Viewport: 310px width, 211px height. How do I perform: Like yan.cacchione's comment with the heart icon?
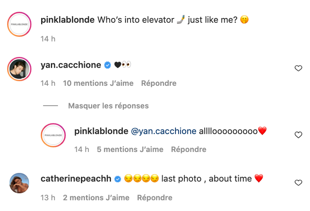point(298,68)
